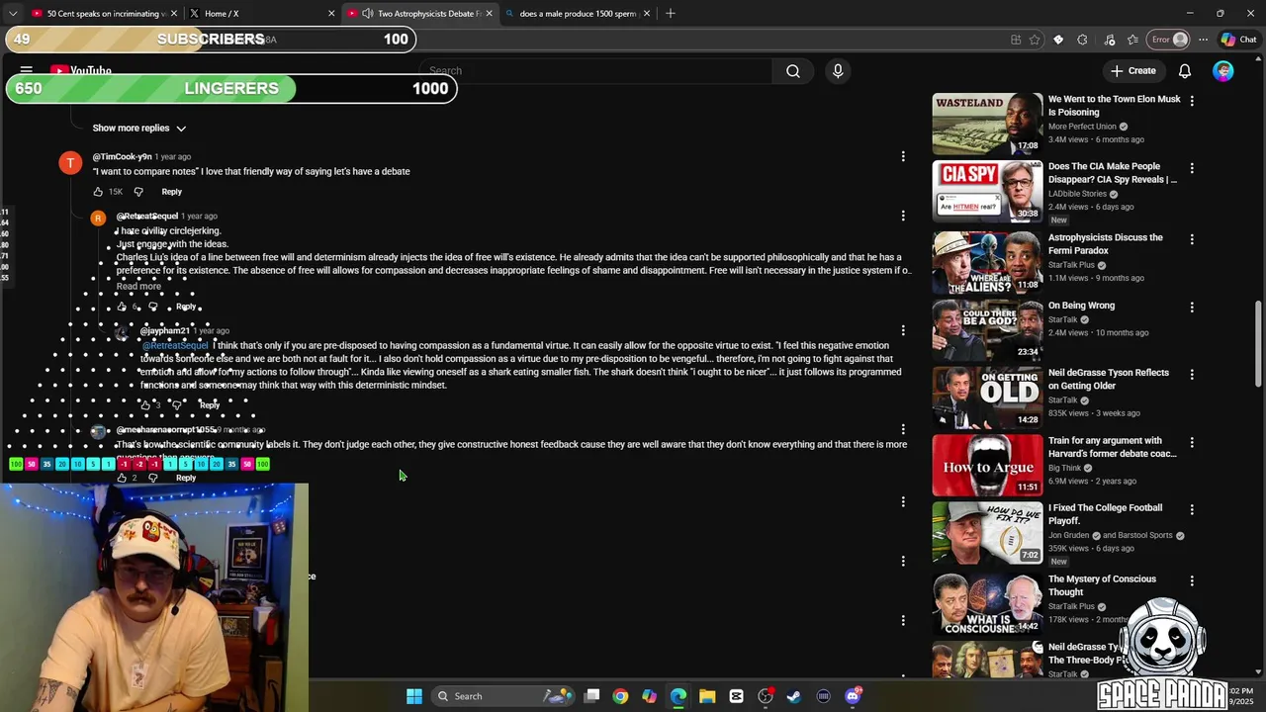Expand Read more on @RetreatSequel comment

pyautogui.click(x=138, y=286)
